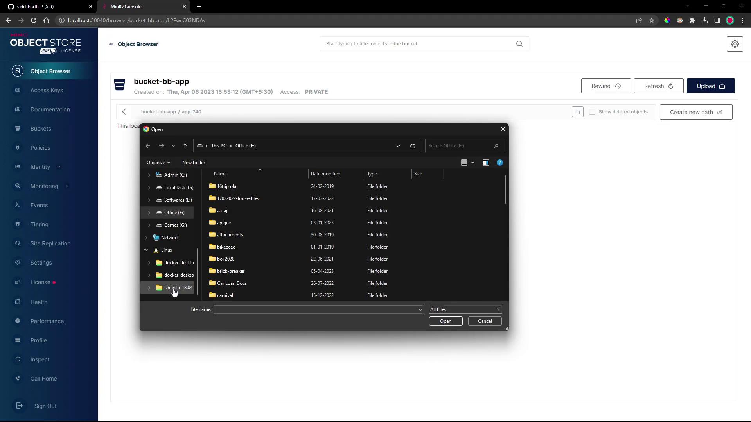
Task: Click back arrow beside bucket breadcrumb
Action: 124,112
